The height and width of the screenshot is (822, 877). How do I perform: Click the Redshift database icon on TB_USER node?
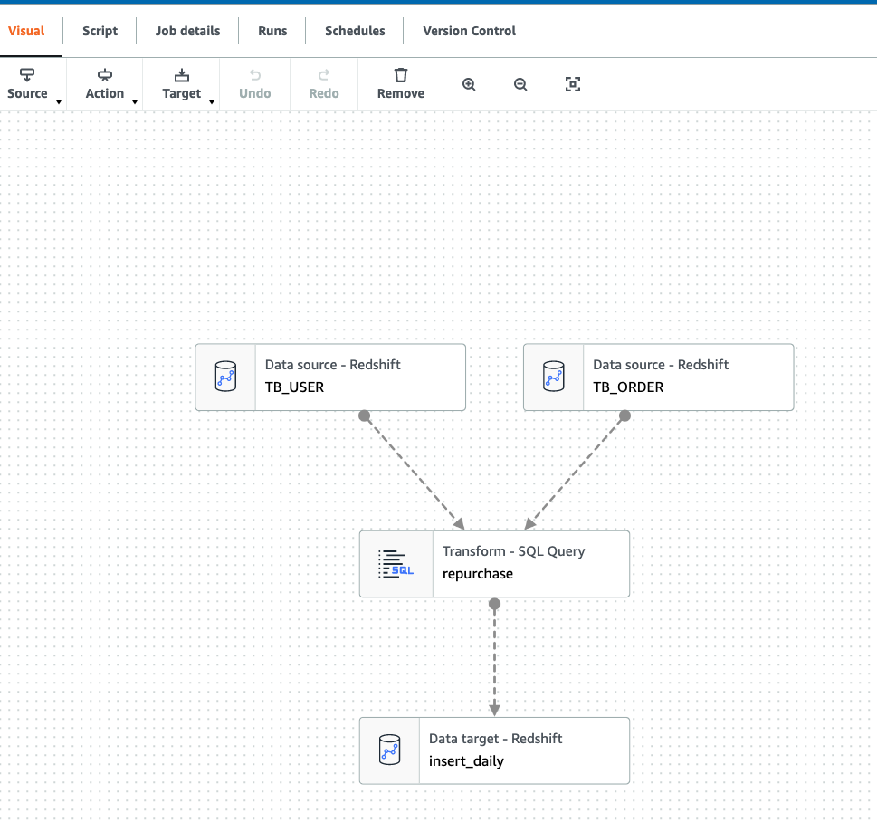pos(225,377)
